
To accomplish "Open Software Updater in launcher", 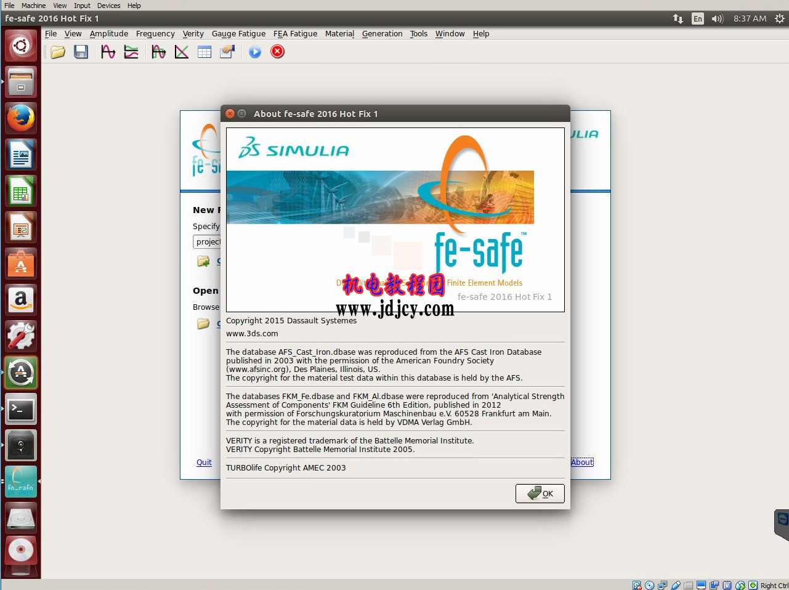I will click(21, 373).
